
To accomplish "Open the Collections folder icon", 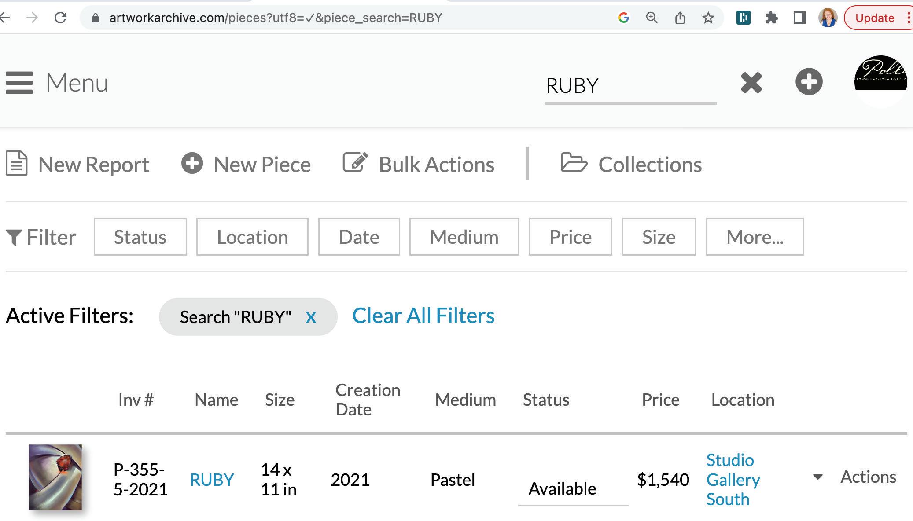I will 573,163.
